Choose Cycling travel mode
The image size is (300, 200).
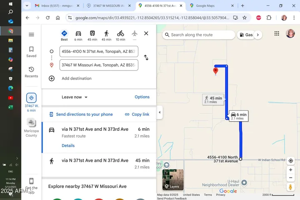[x=120, y=35]
